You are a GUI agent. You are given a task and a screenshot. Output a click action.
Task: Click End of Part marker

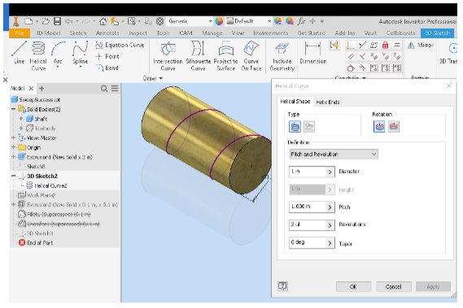pos(36,243)
